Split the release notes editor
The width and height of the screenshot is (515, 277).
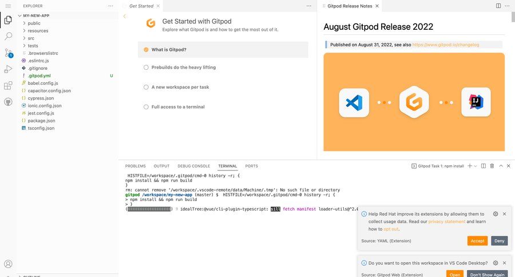coord(498,6)
